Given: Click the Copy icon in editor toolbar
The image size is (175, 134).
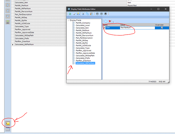Looking at the screenshot, I should pos(87,14).
